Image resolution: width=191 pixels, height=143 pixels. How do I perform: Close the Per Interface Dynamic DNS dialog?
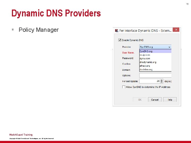click(176, 30)
